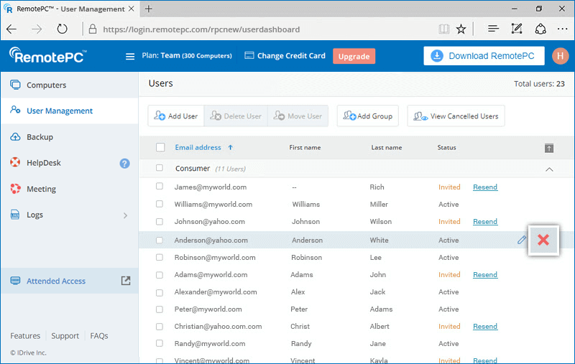Select Christian@yahoo.com.com checkbox
Image resolution: width=575 pixels, height=364 pixels.
pyautogui.click(x=159, y=327)
